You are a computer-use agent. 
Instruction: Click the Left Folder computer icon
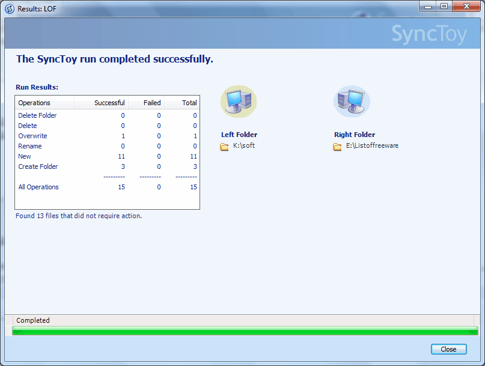(x=239, y=102)
